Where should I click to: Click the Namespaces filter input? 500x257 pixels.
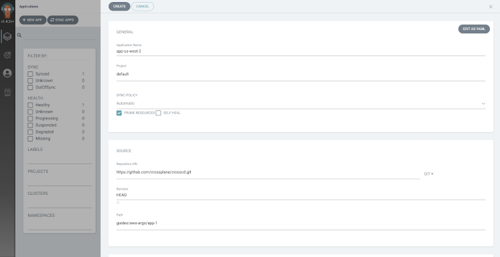59,225
